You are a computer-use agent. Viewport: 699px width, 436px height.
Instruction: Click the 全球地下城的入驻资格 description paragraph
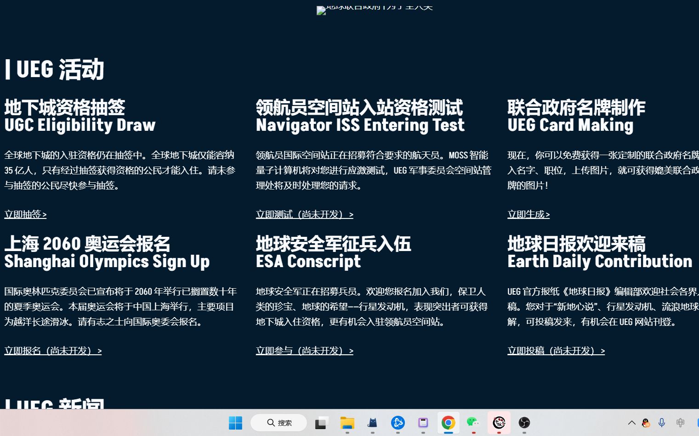pos(120,170)
